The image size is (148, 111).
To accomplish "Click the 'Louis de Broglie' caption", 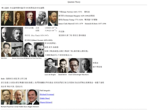I will 50,75.
